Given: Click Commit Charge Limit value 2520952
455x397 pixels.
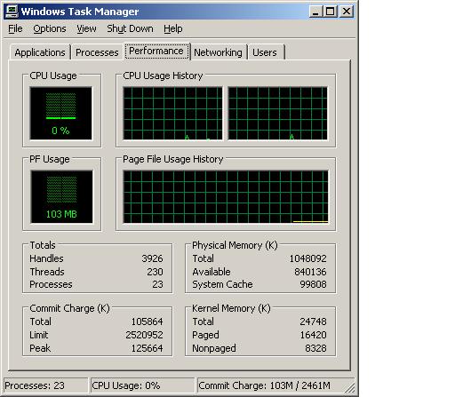Looking at the screenshot, I should [144, 335].
